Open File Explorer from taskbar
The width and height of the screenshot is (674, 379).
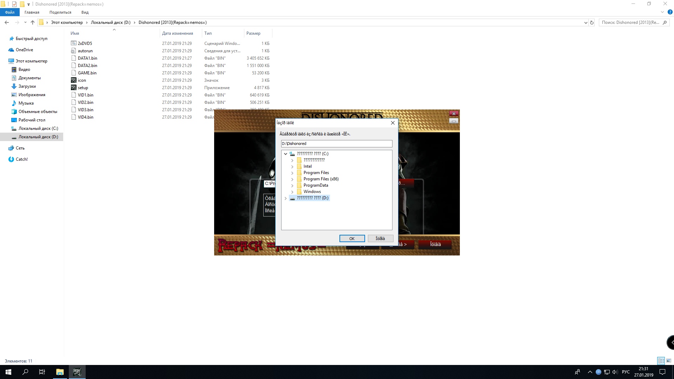(60, 372)
